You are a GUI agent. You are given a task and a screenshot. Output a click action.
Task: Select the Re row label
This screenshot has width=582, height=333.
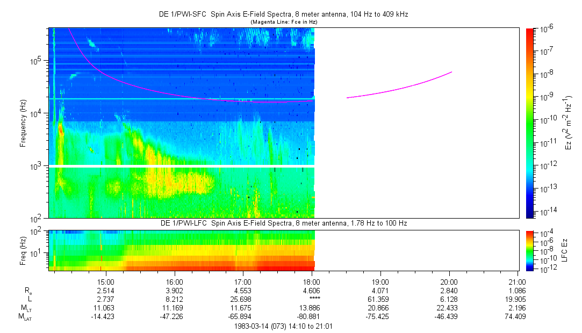click(x=28, y=291)
